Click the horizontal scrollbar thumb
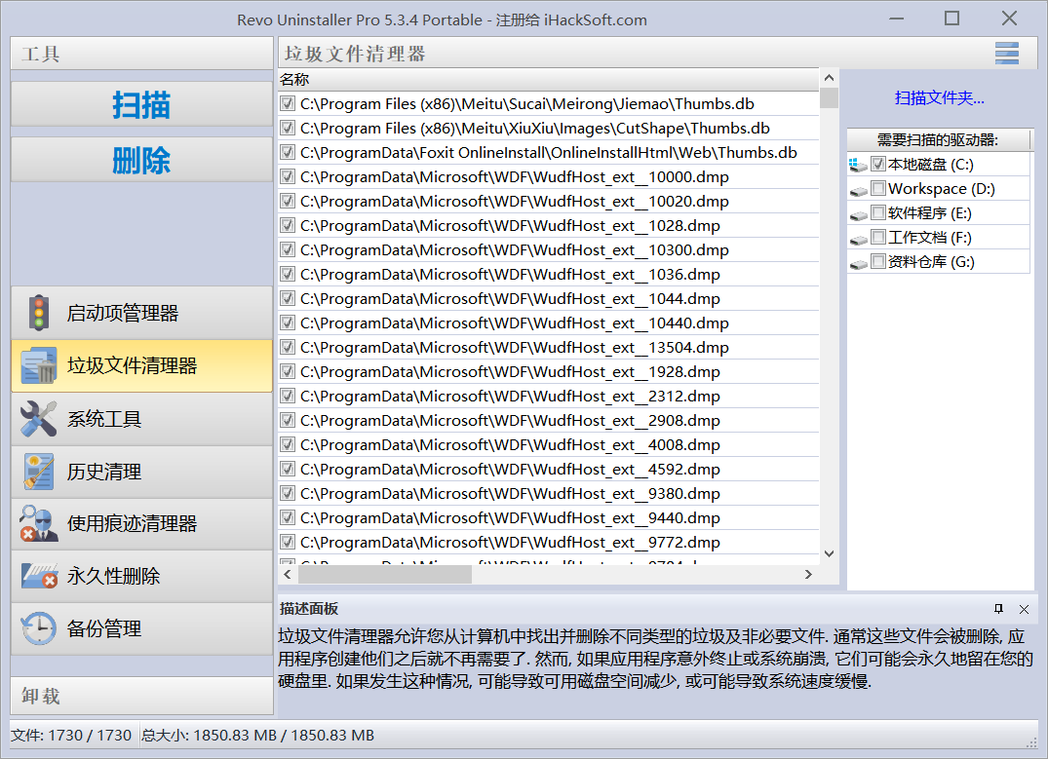The height and width of the screenshot is (759, 1048). pos(384,574)
